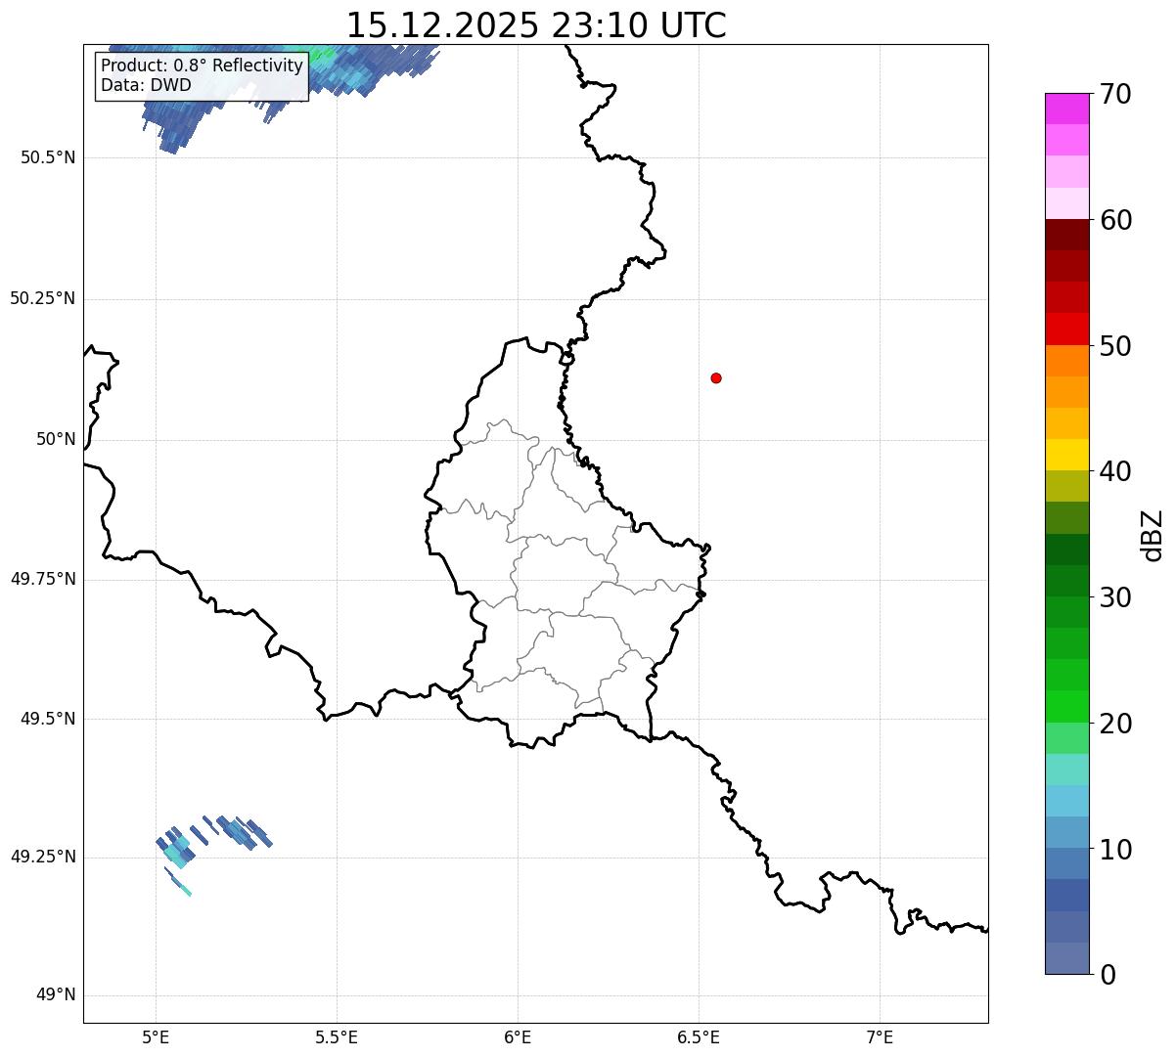Viewport: 1176px width, 1057px height.
Task: Click the bright red colorbar segment above 50
Action: [1066, 329]
